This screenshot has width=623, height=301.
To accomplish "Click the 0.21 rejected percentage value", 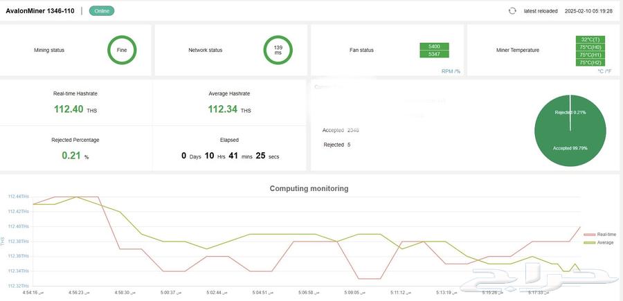I will [71, 156].
